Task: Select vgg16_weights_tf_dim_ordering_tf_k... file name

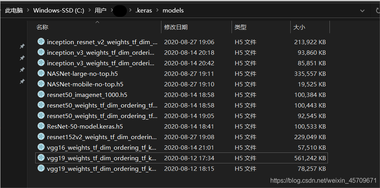Action: pos(101,148)
